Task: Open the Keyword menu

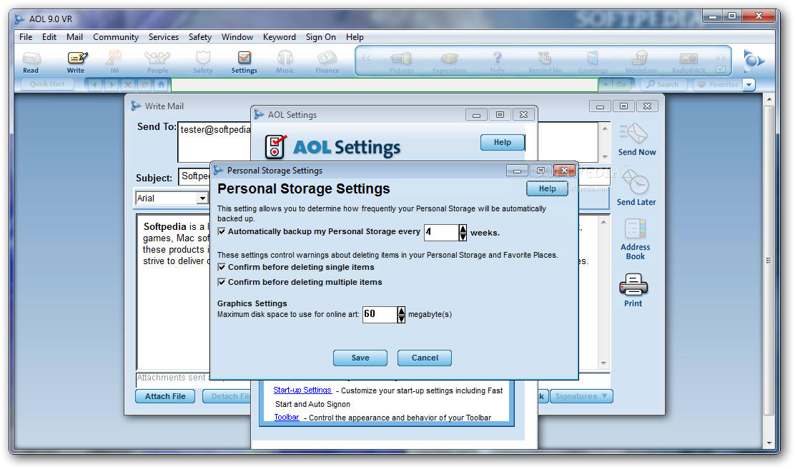Action: pos(280,37)
